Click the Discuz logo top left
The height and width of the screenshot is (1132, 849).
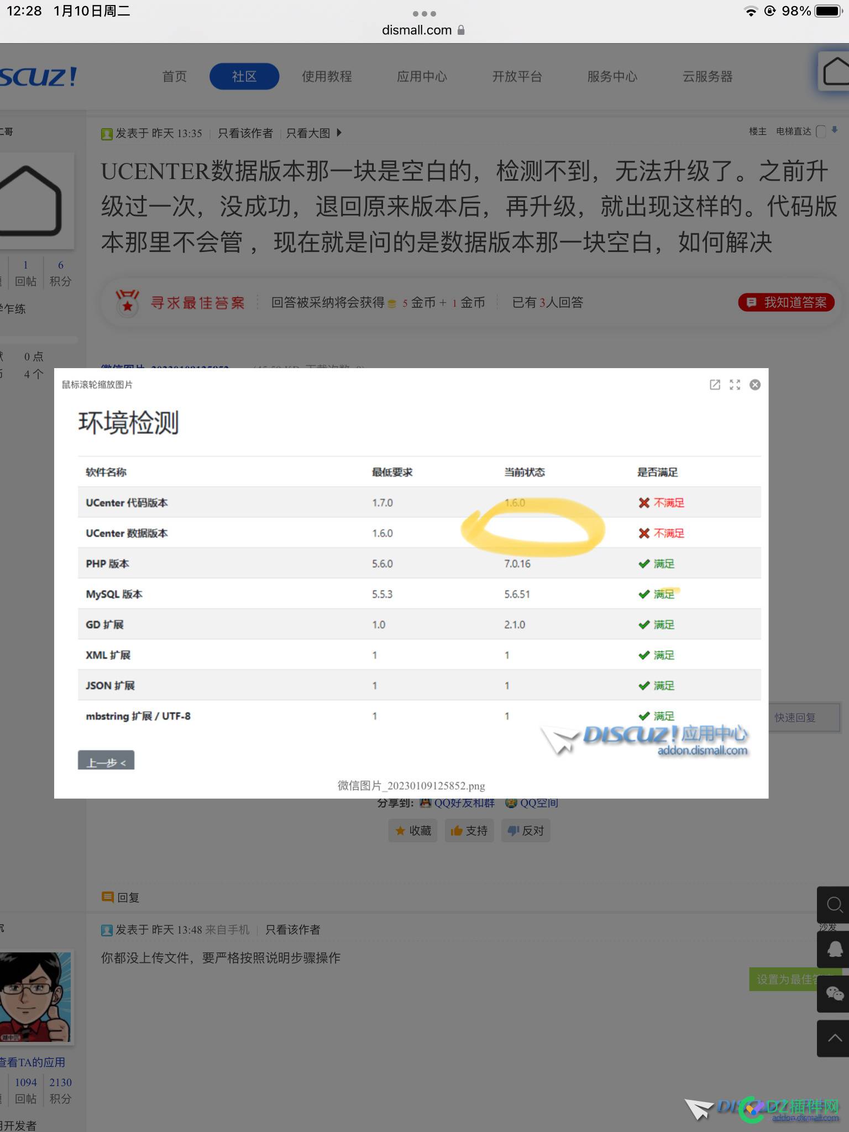pyautogui.click(x=39, y=76)
